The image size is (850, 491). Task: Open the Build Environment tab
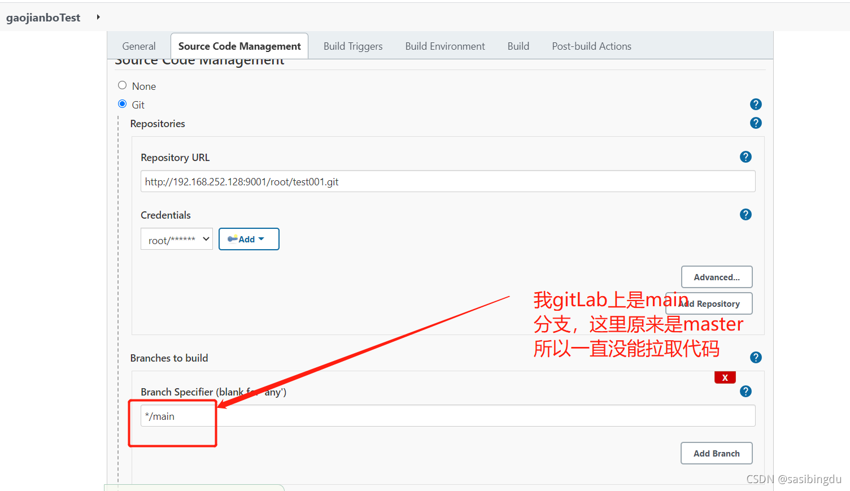pos(445,46)
